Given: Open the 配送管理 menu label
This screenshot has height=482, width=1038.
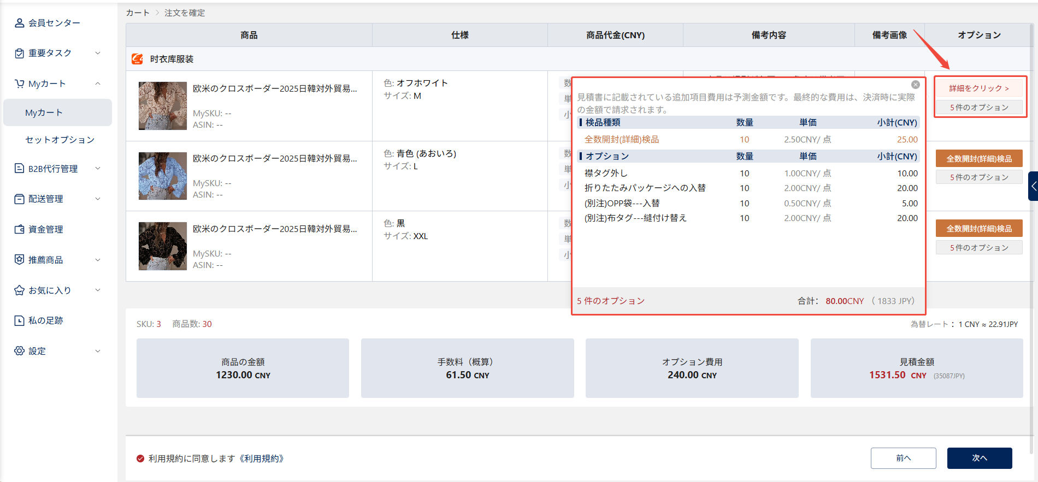Looking at the screenshot, I should click(46, 199).
